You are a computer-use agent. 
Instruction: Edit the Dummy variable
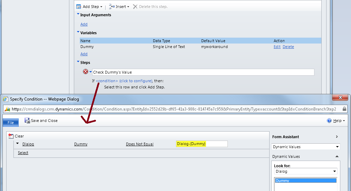pyautogui.click(x=277, y=47)
